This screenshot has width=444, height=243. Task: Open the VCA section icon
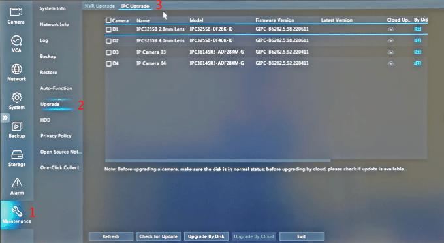pos(16,40)
